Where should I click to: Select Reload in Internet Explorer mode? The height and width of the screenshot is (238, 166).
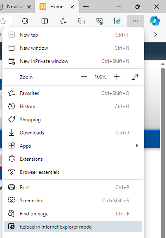[x=73, y=226]
